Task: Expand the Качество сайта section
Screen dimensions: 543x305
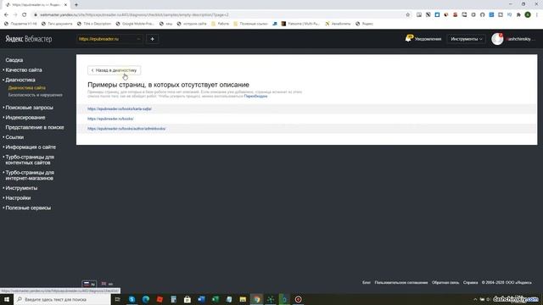Action: tap(24, 69)
